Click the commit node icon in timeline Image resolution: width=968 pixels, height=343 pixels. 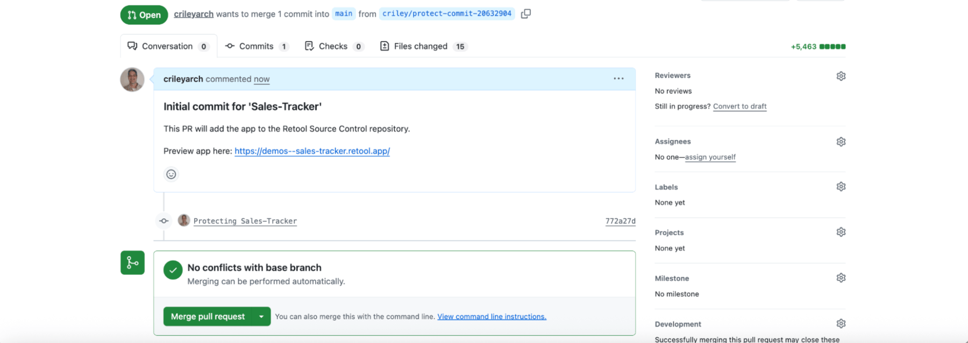click(164, 221)
